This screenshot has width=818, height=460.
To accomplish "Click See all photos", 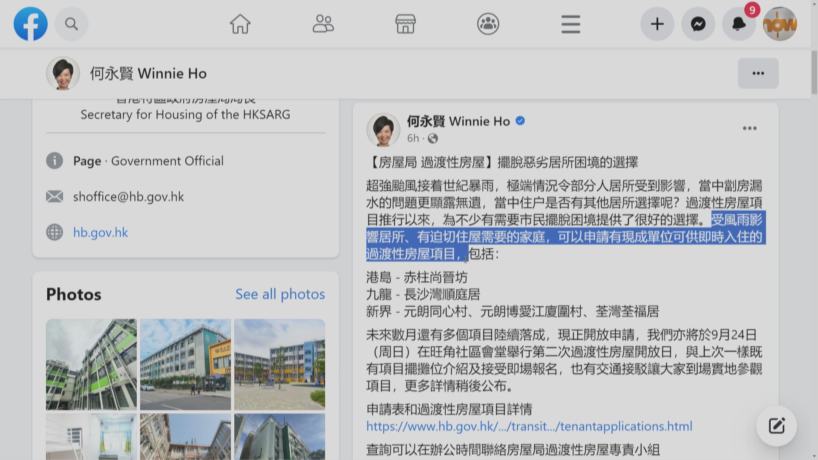I will click(x=280, y=294).
